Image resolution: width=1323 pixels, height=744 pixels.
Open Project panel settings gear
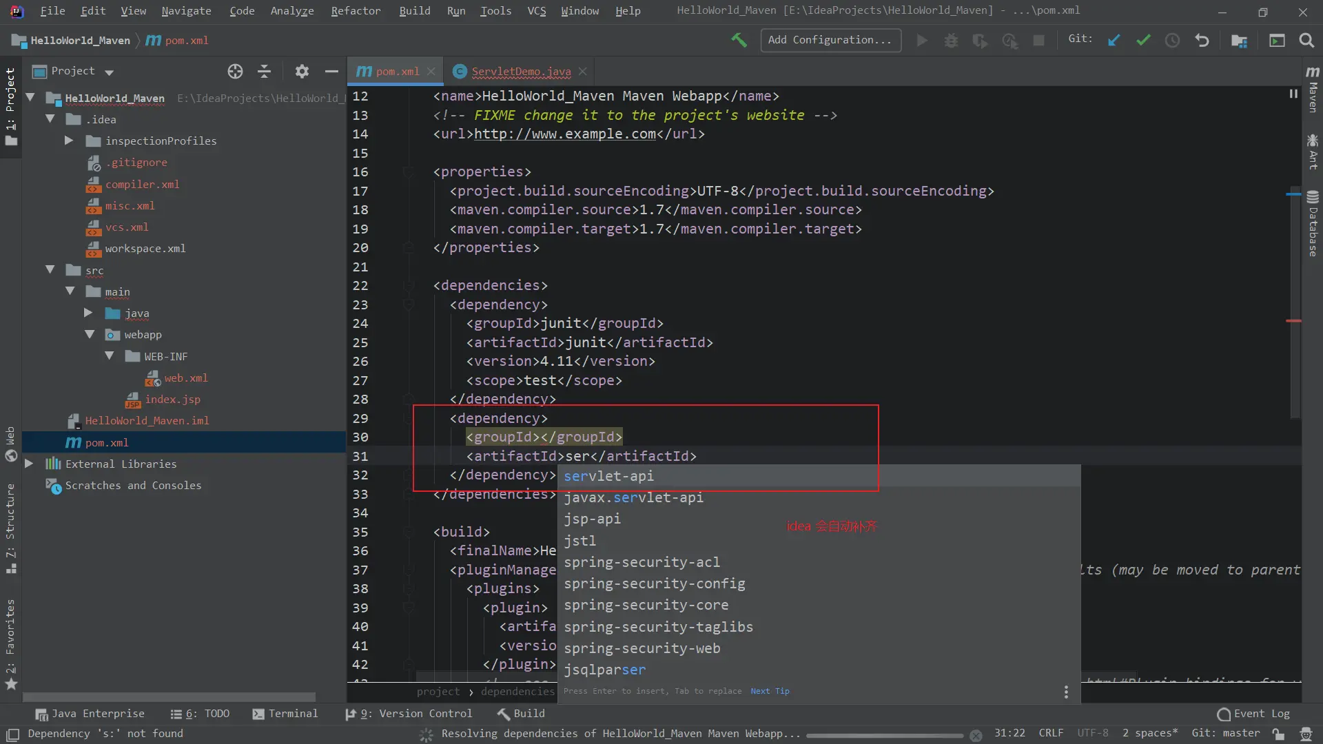302,71
